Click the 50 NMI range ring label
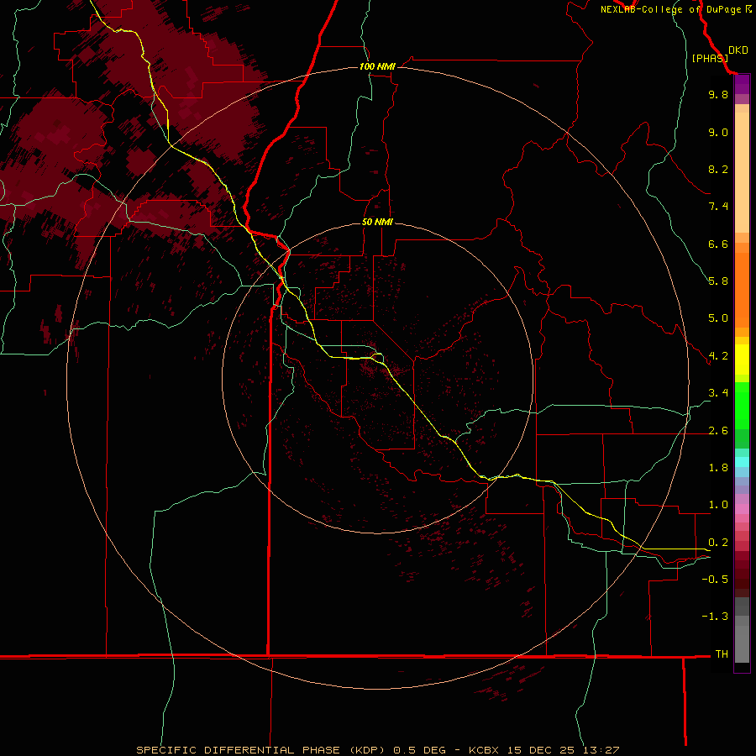This screenshot has width=756, height=756. pyautogui.click(x=377, y=223)
